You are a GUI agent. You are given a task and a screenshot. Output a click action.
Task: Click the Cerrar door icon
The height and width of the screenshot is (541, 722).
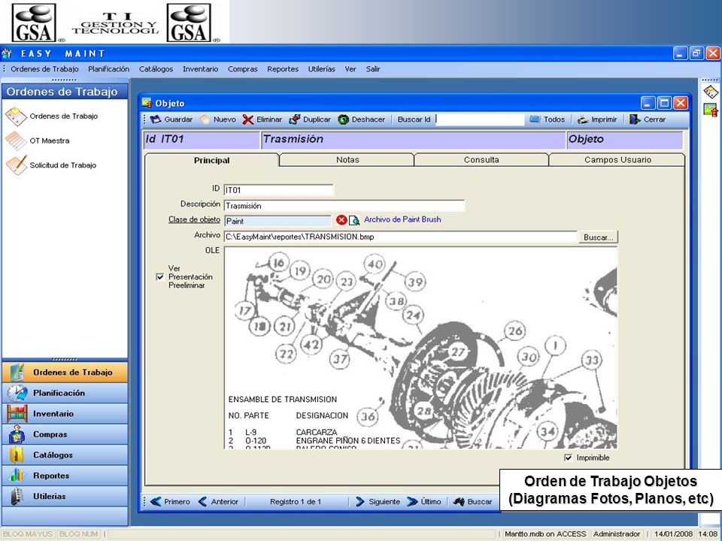[635, 119]
